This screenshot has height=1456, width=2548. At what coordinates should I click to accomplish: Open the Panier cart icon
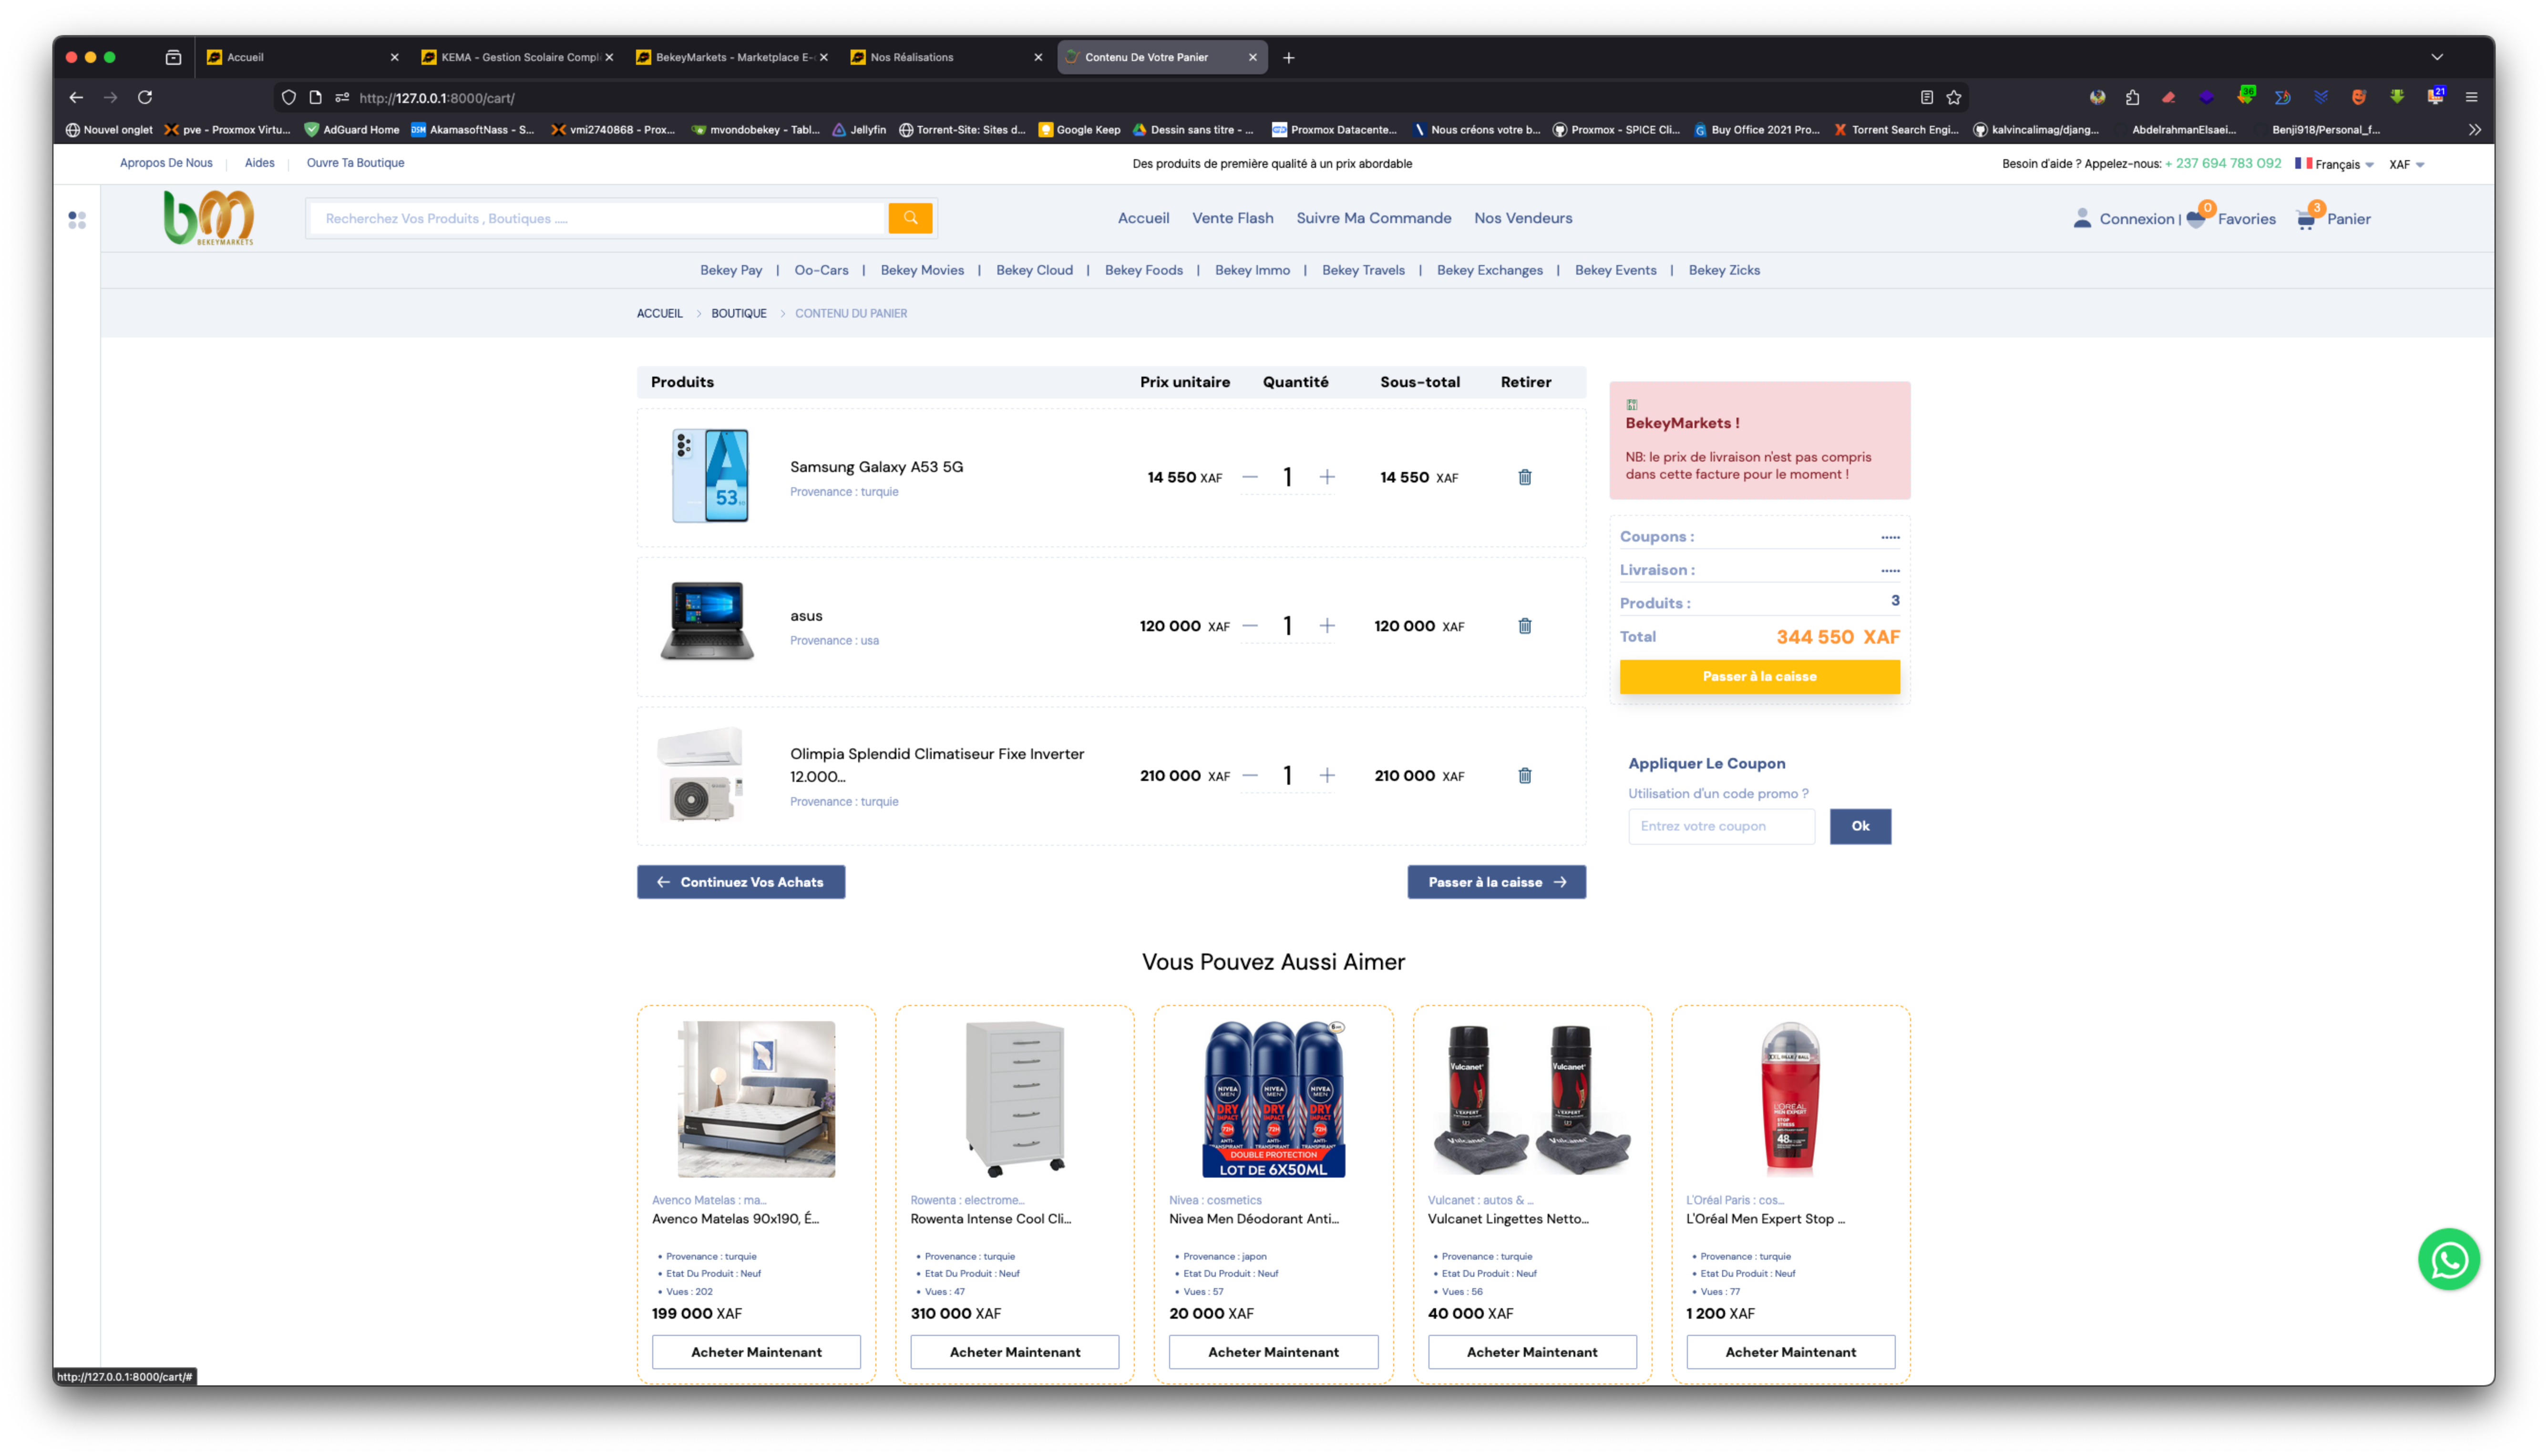click(2306, 219)
